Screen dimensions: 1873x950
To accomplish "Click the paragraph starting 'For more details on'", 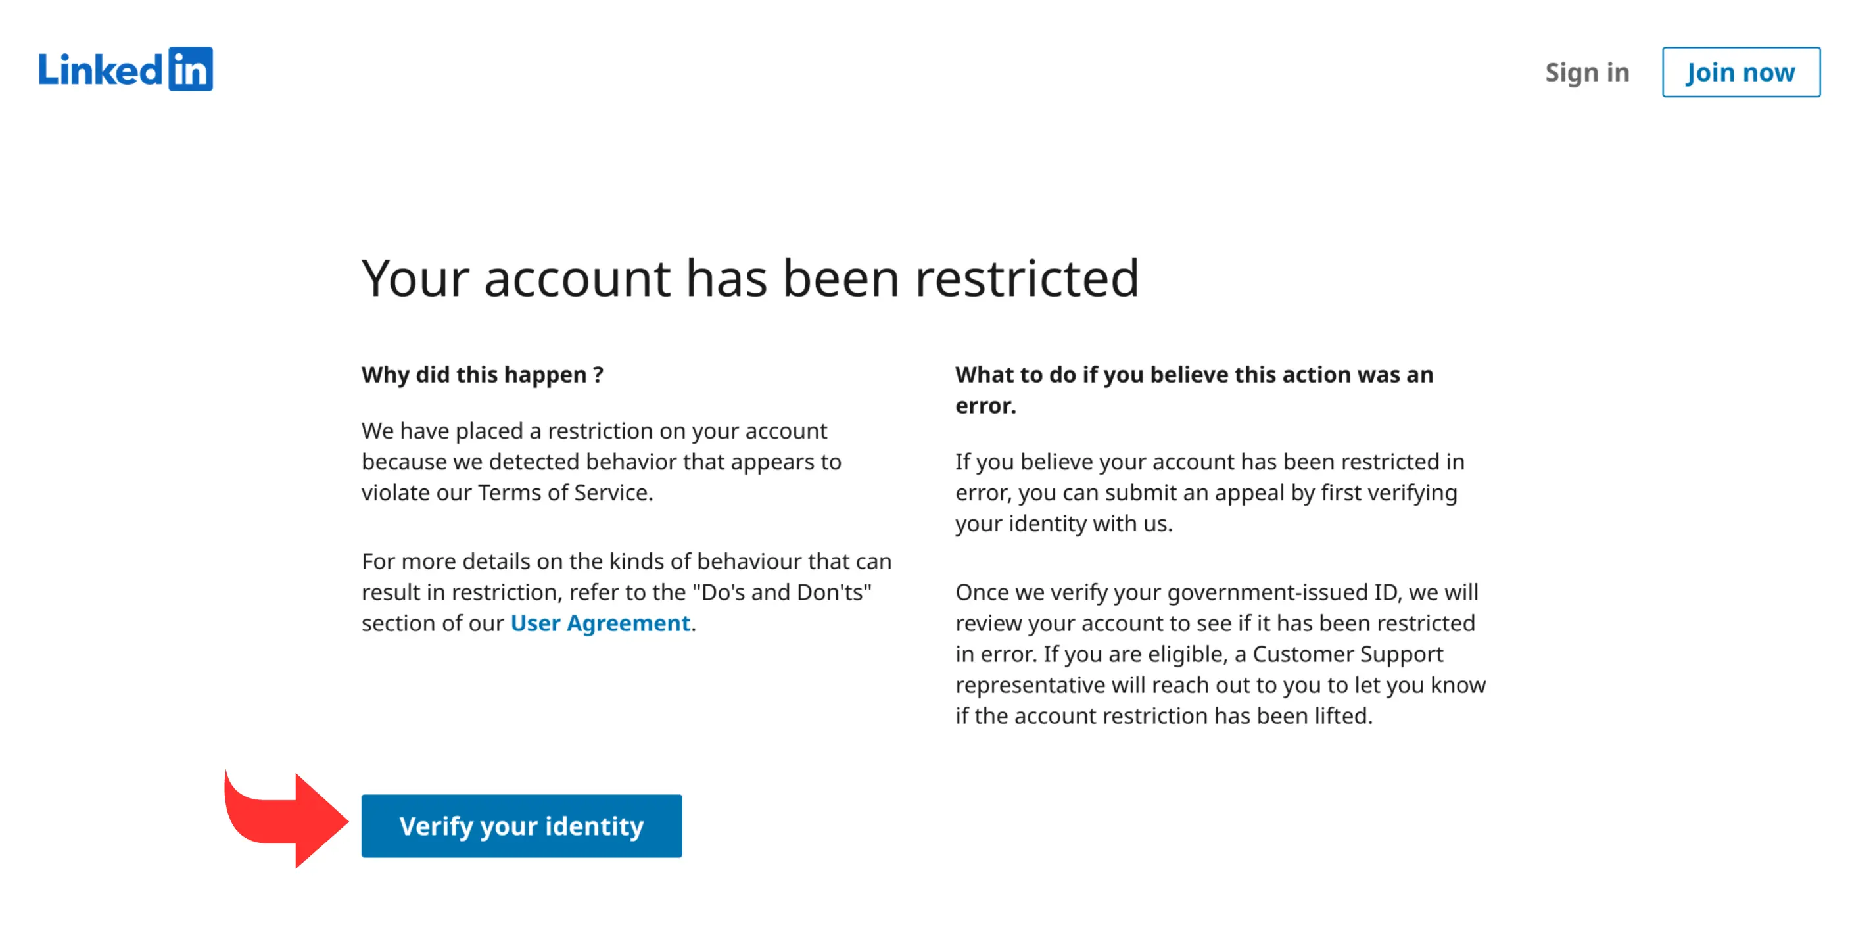I will click(626, 592).
